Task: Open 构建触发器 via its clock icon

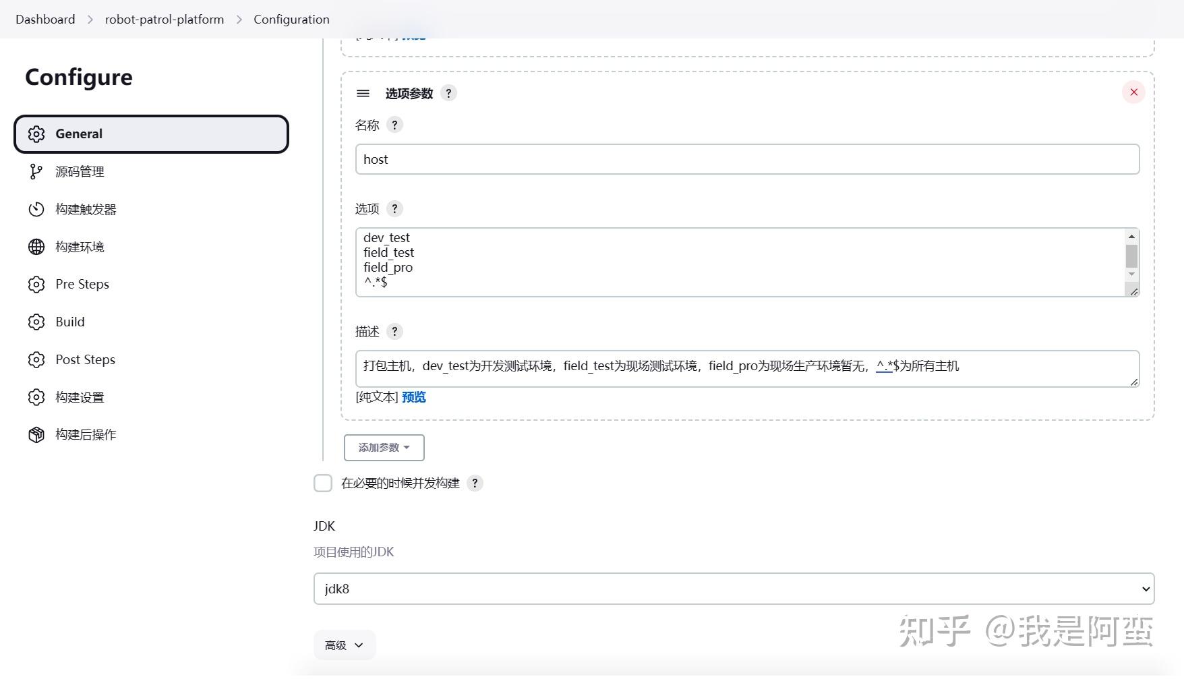Action: (36, 209)
